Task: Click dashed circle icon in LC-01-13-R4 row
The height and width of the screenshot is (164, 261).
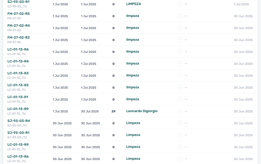Action: point(180,63)
